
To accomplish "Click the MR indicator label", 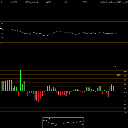I will pyautogui.click(x=114, y=67).
